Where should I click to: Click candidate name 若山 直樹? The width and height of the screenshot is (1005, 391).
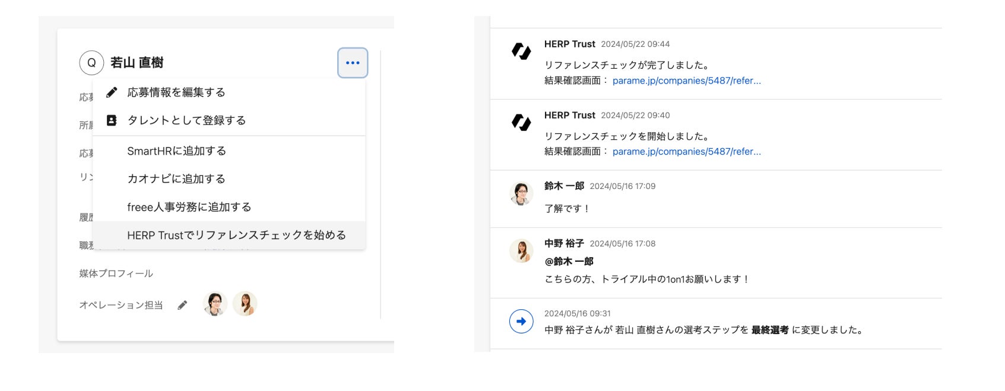click(x=137, y=63)
